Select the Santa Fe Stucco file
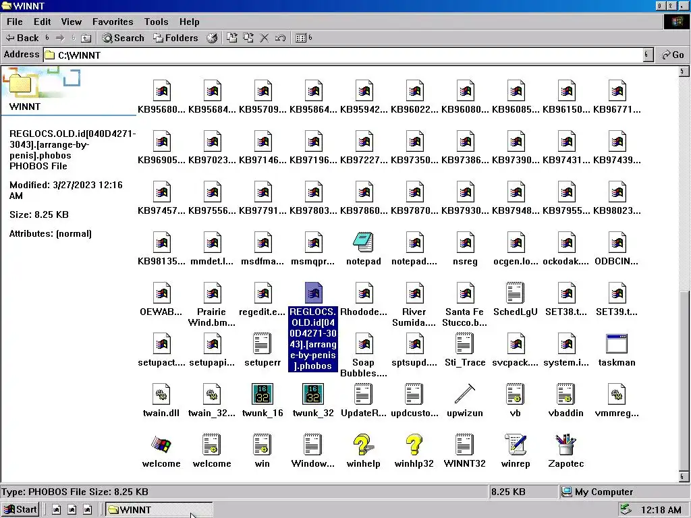This screenshot has width=691, height=518. pyautogui.click(x=464, y=304)
